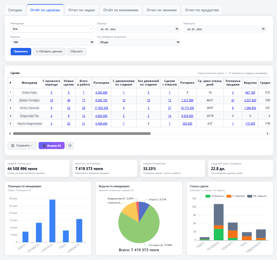This screenshot has height=260, width=277.
Task: Click the horizontal scrollbar thumb under the table
Action: tap(82, 133)
